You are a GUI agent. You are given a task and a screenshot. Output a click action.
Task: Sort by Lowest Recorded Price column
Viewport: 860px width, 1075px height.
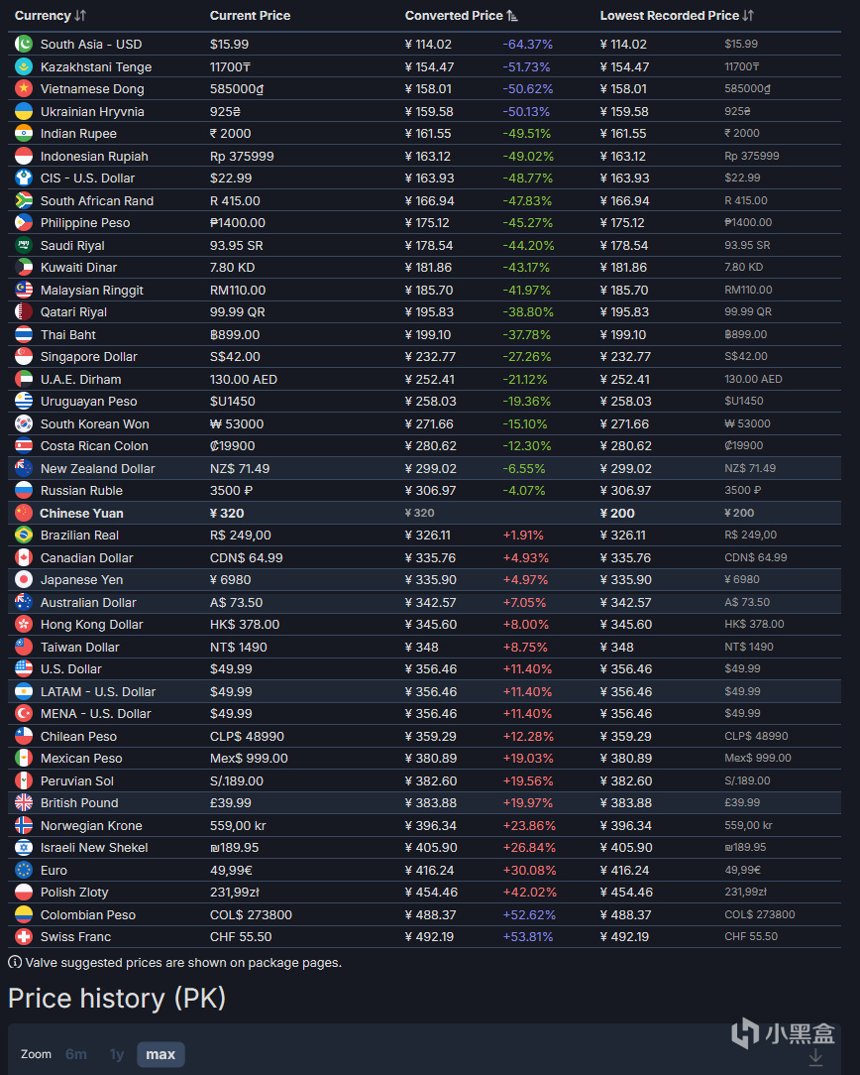click(x=677, y=15)
